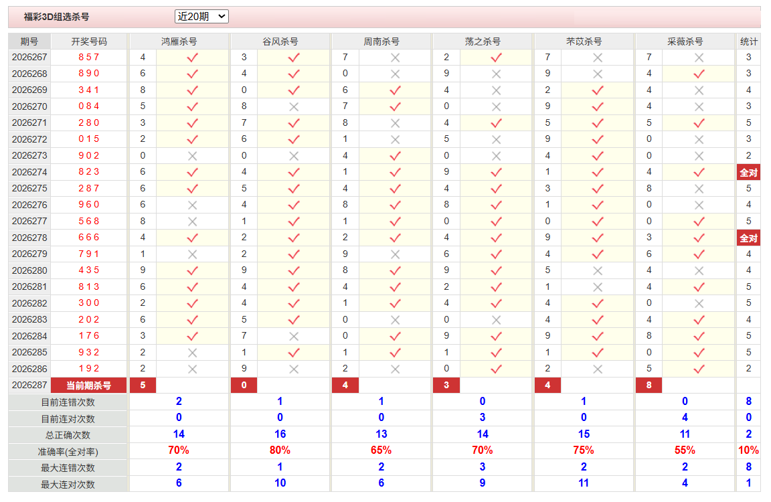Click the 期号 column header
771x502 pixels.
coord(29,41)
